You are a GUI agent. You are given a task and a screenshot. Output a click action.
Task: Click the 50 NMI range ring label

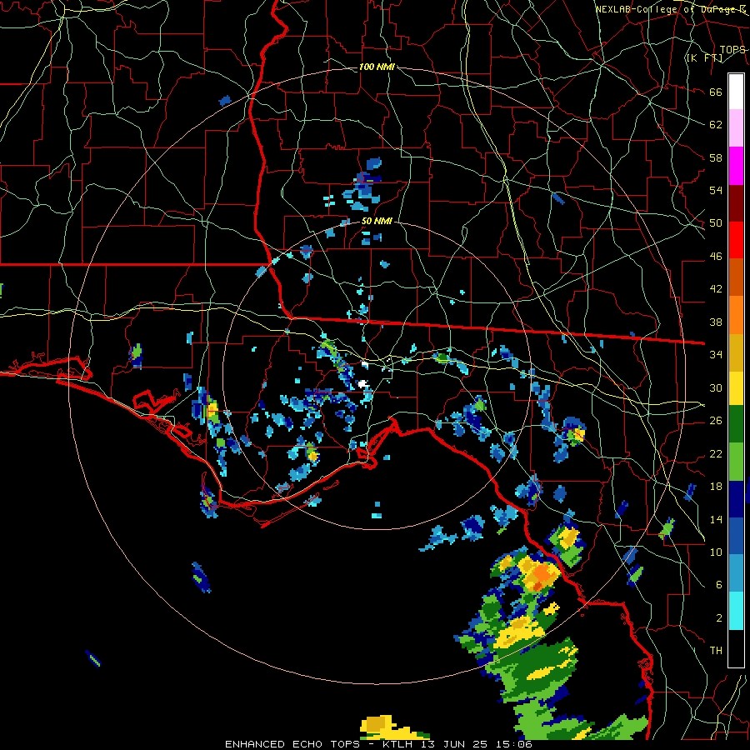(377, 221)
